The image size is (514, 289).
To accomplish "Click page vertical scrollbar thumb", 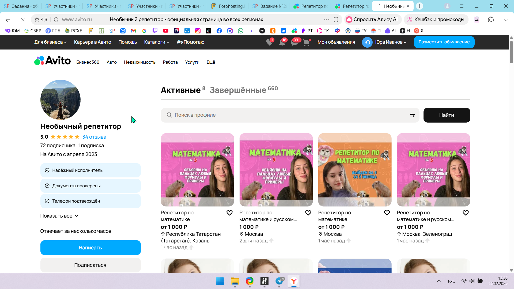I will click(x=511, y=52).
